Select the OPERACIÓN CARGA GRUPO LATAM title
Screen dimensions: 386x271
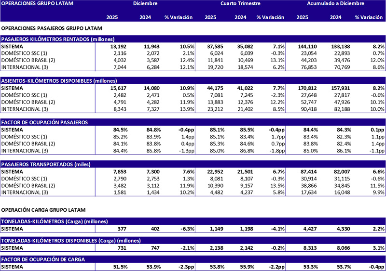coord(43,210)
